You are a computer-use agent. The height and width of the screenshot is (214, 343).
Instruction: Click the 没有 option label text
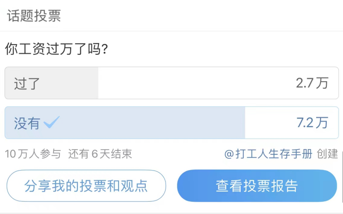point(27,123)
